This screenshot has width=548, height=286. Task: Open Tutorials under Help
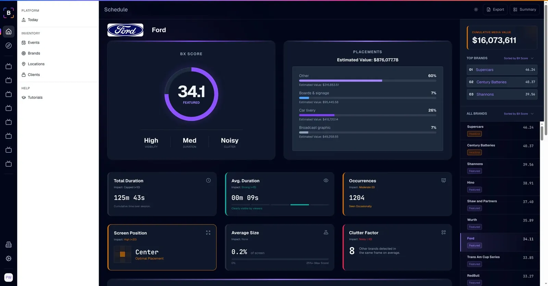tap(35, 97)
